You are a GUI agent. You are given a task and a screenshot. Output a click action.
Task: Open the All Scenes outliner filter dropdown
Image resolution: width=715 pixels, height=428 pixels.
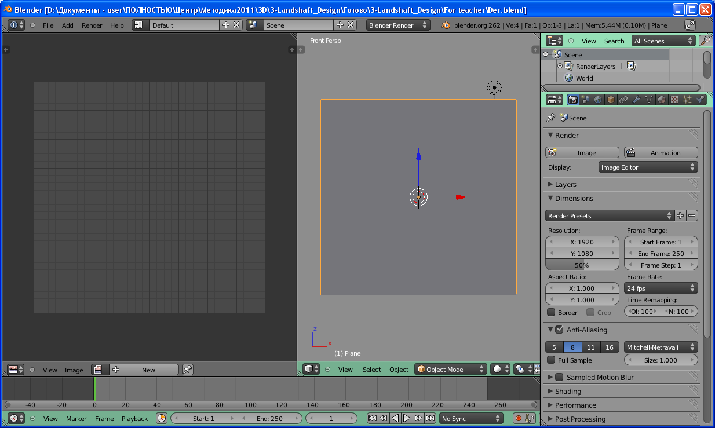pyautogui.click(x=663, y=41)
